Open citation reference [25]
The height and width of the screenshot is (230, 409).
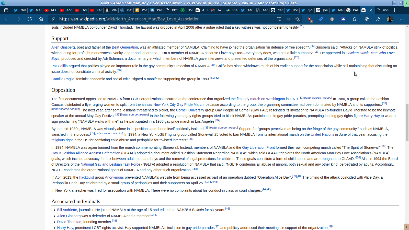(x=302, y=26)
